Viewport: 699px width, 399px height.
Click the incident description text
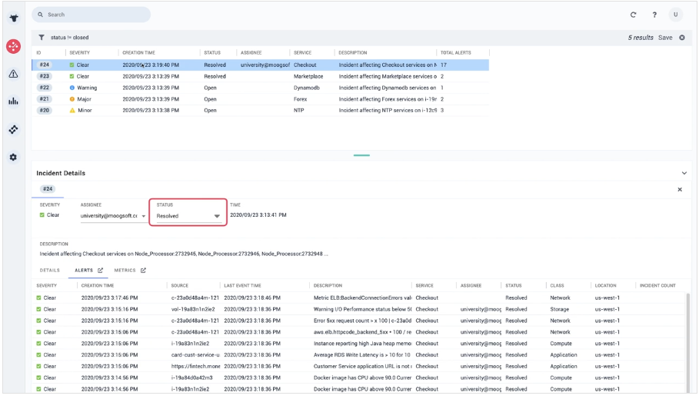184,254
